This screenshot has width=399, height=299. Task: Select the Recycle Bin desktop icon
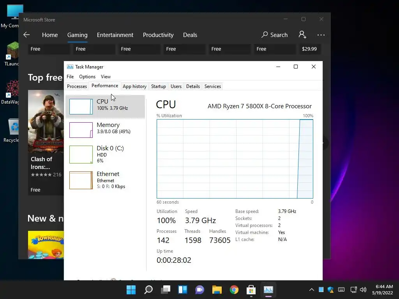pos(11,130)
